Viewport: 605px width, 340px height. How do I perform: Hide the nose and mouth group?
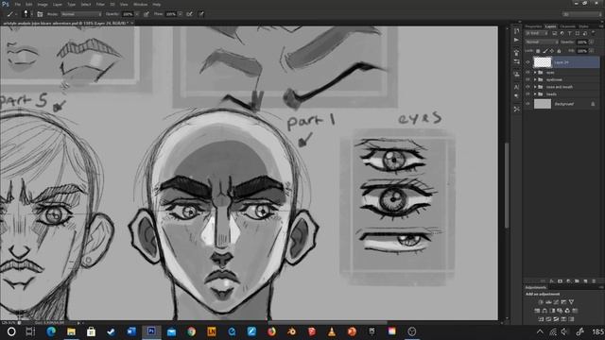point(527,87)
